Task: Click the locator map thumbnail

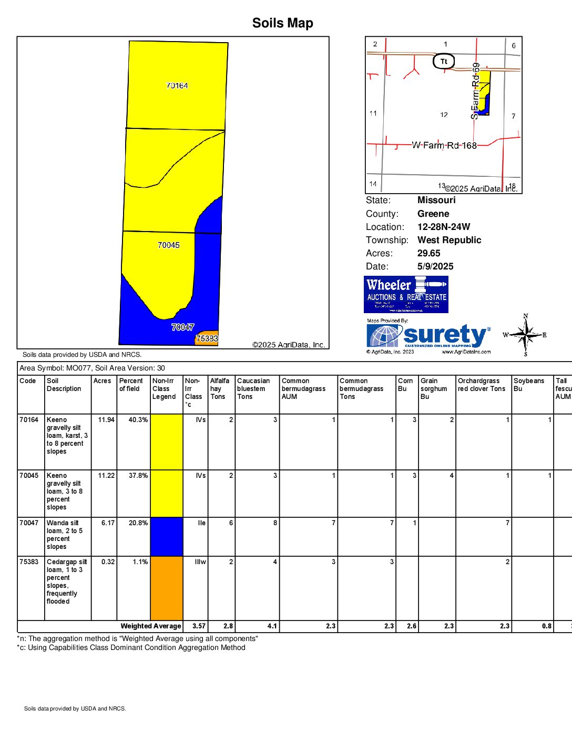Action: click(444, 115)
